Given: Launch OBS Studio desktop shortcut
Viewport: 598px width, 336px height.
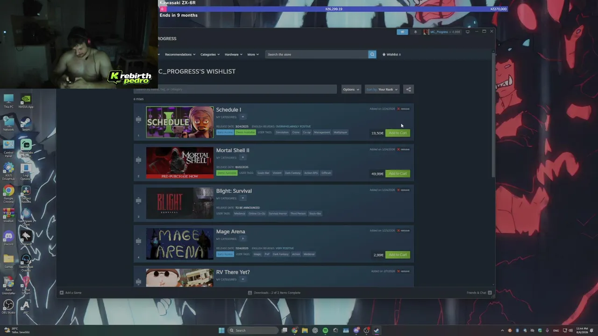Looking at the screenshot, I should click(x=8, y=307).
